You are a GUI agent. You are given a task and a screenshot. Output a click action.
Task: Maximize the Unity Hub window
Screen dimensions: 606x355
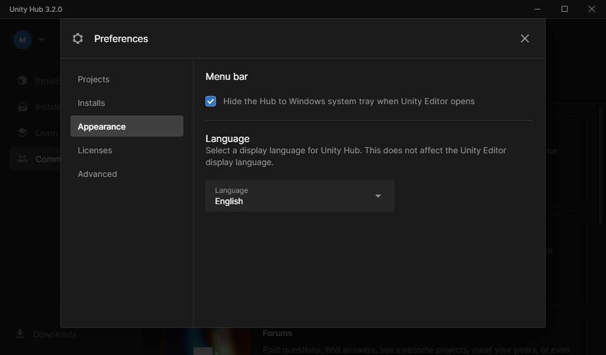point(564,9)
